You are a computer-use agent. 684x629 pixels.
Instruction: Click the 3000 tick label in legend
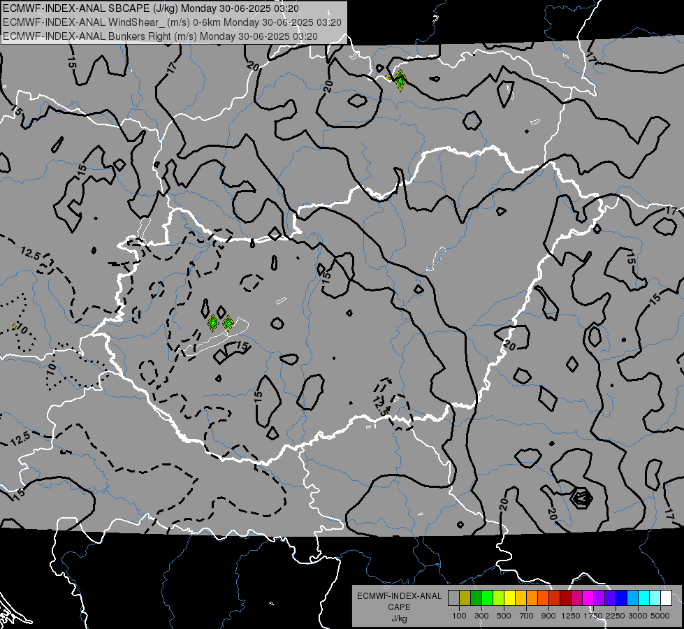[x=638, y=616]
